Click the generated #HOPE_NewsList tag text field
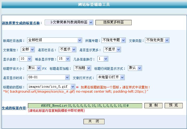 pyautogui.click(x=85, y=106)
